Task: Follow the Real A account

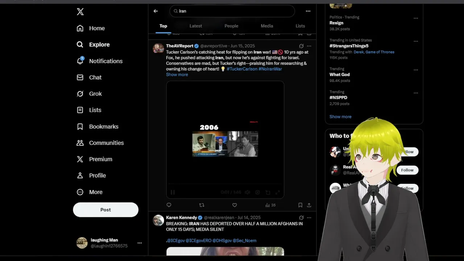Action: [x=407, y=170]
